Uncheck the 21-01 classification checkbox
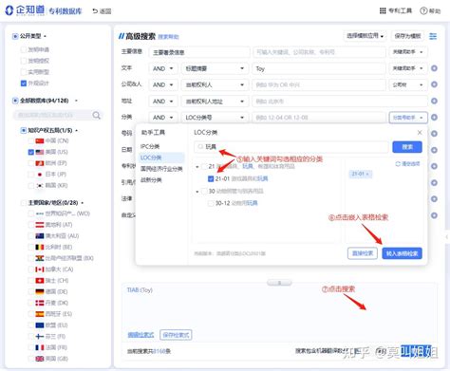450x371 pixels. point(211,178)
